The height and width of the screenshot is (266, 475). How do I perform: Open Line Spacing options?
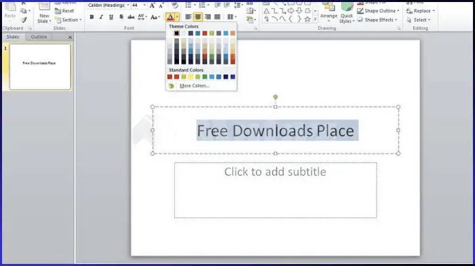239,5
